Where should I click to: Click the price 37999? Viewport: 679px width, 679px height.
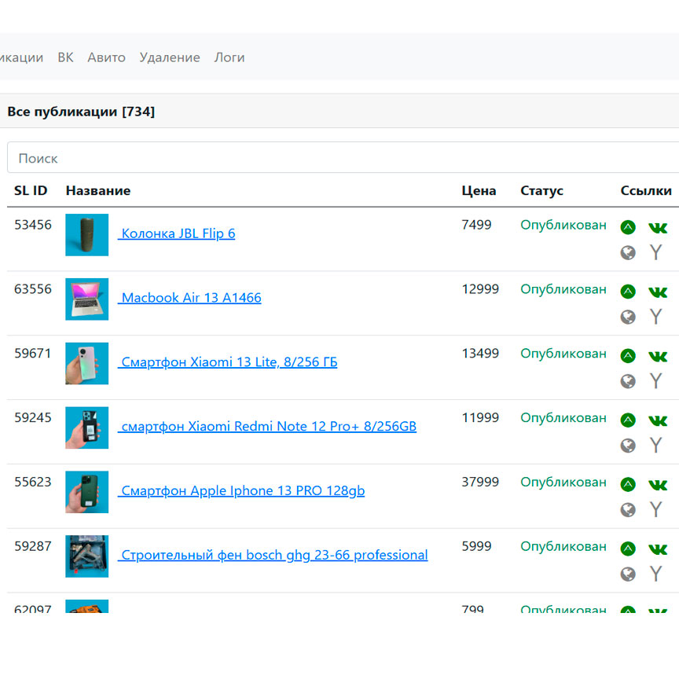(481, 482)
